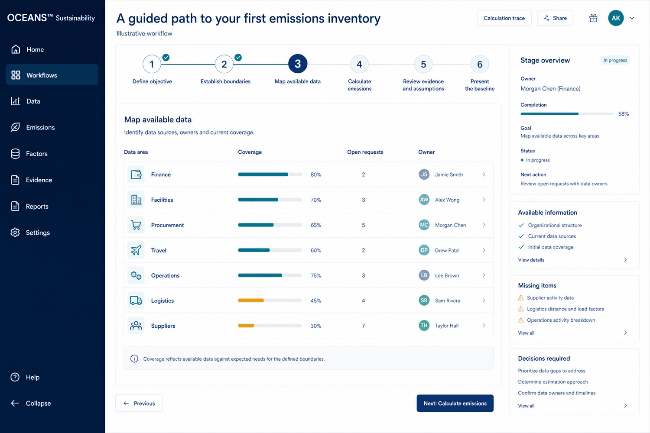The height and width of the screenshot is (433, 650).
Task: Click the Procurement shopping cart icon
Action: point(136,225)
